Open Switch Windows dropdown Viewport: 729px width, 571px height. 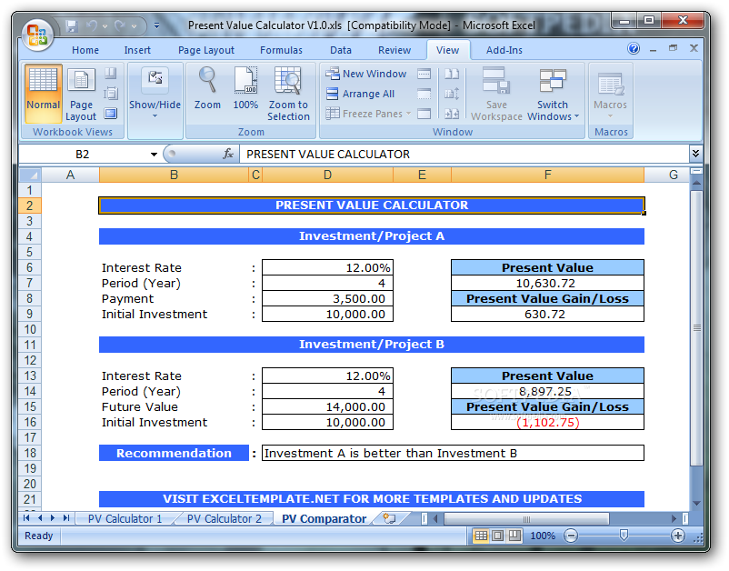tap(553, 94)
